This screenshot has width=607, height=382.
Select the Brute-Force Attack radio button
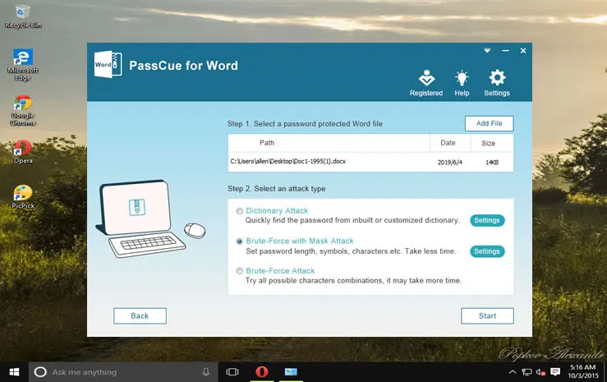pyautogui.click(x=240, y=271)
